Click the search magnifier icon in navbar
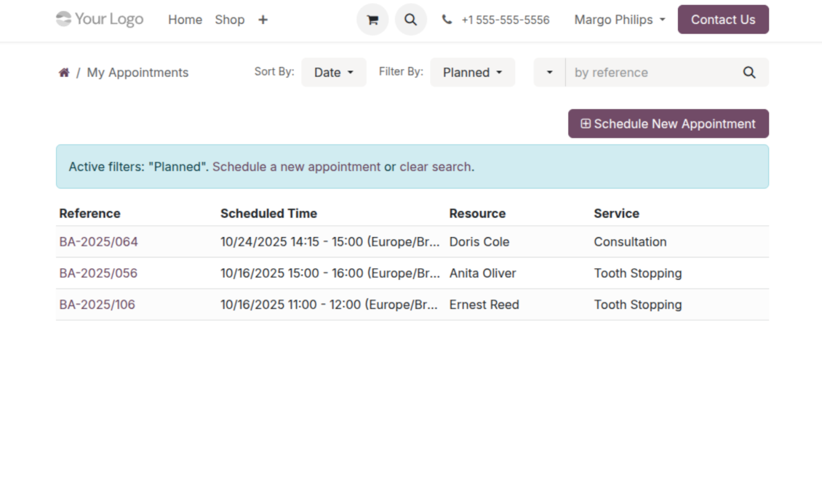The width and height of the screenshot is (822, 501). tap(411, 20)
